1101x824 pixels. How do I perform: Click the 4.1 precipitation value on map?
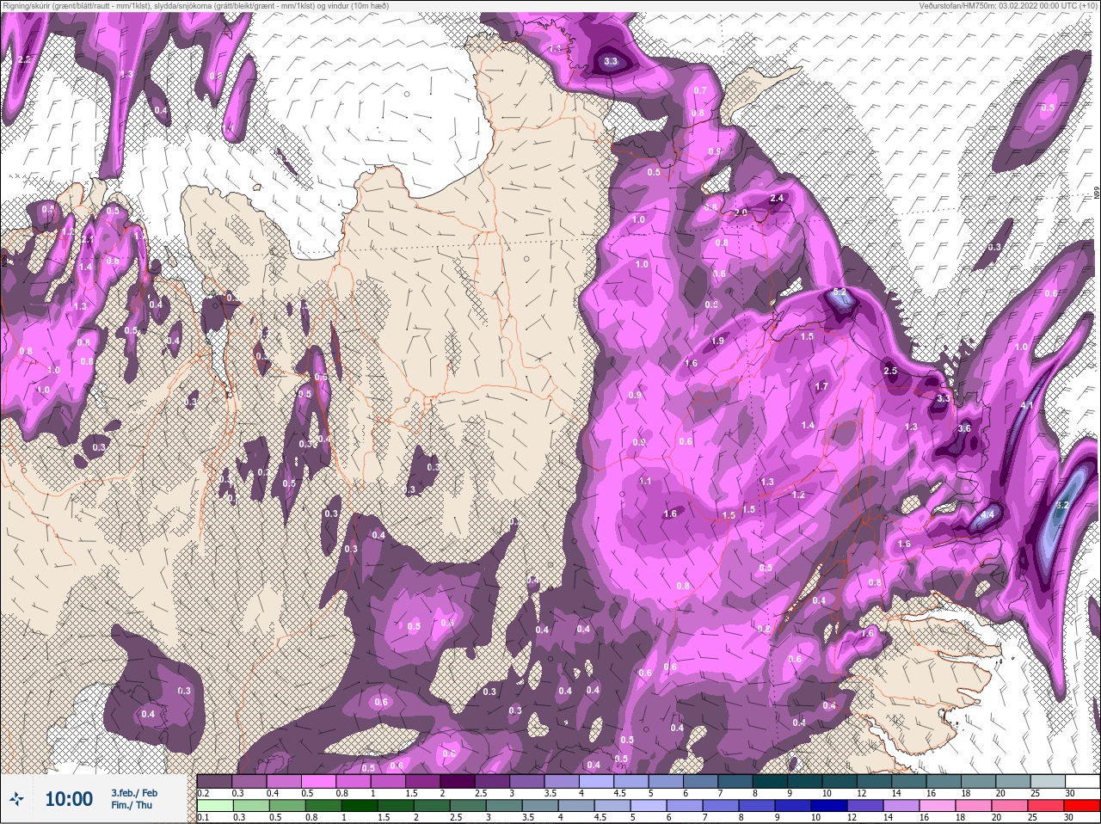coord(1026,405)
